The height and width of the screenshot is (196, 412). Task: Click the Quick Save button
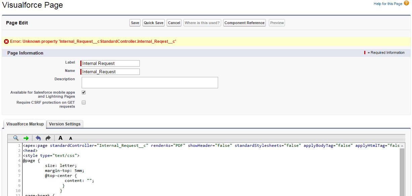(x=154, y=23)
